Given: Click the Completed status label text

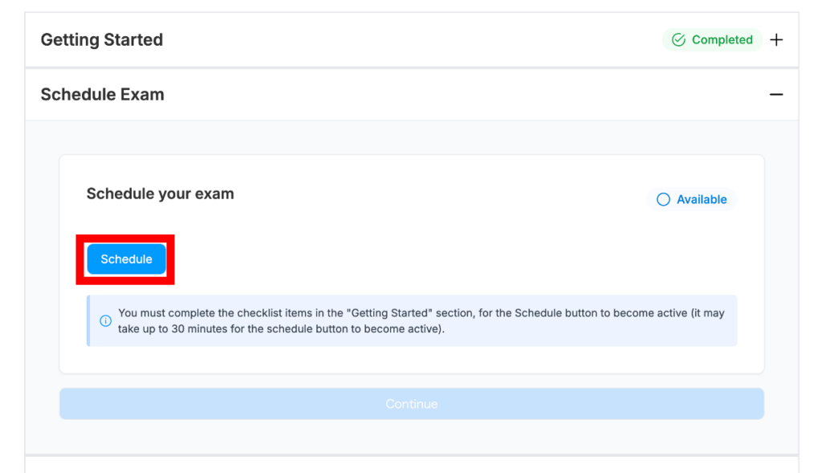Looking at the screenshot, I should [722, 40].
